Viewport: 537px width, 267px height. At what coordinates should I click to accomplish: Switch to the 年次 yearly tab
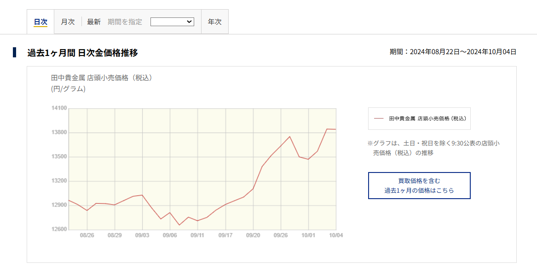point(214,22)
